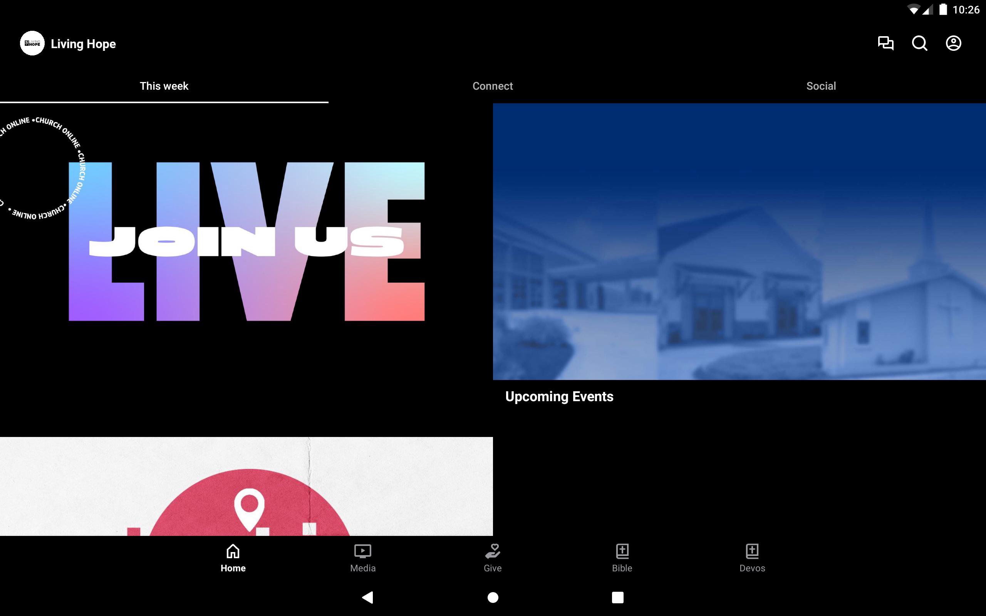Open the Media navigation icon
Image resolution: width=986 pixels, height=616 pixels.
point(362,551)
